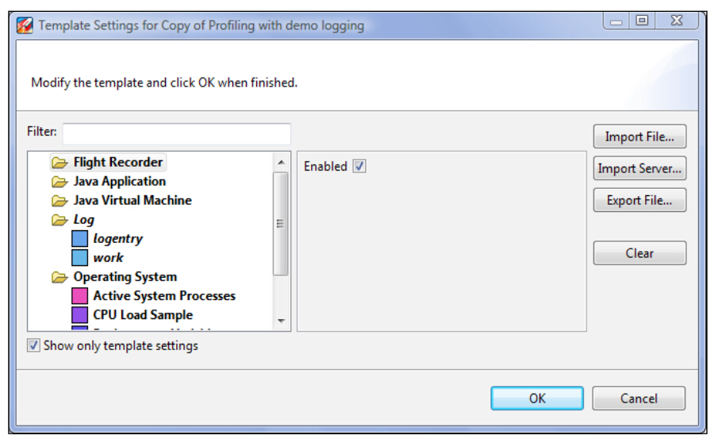This screenshot has height=443, width=718.
Task: Click the Java Application folder icon
Action: pyautogui.click(x=60, y=182)
